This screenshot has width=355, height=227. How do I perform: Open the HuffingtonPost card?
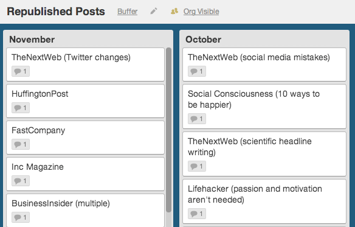coord(85,101)
